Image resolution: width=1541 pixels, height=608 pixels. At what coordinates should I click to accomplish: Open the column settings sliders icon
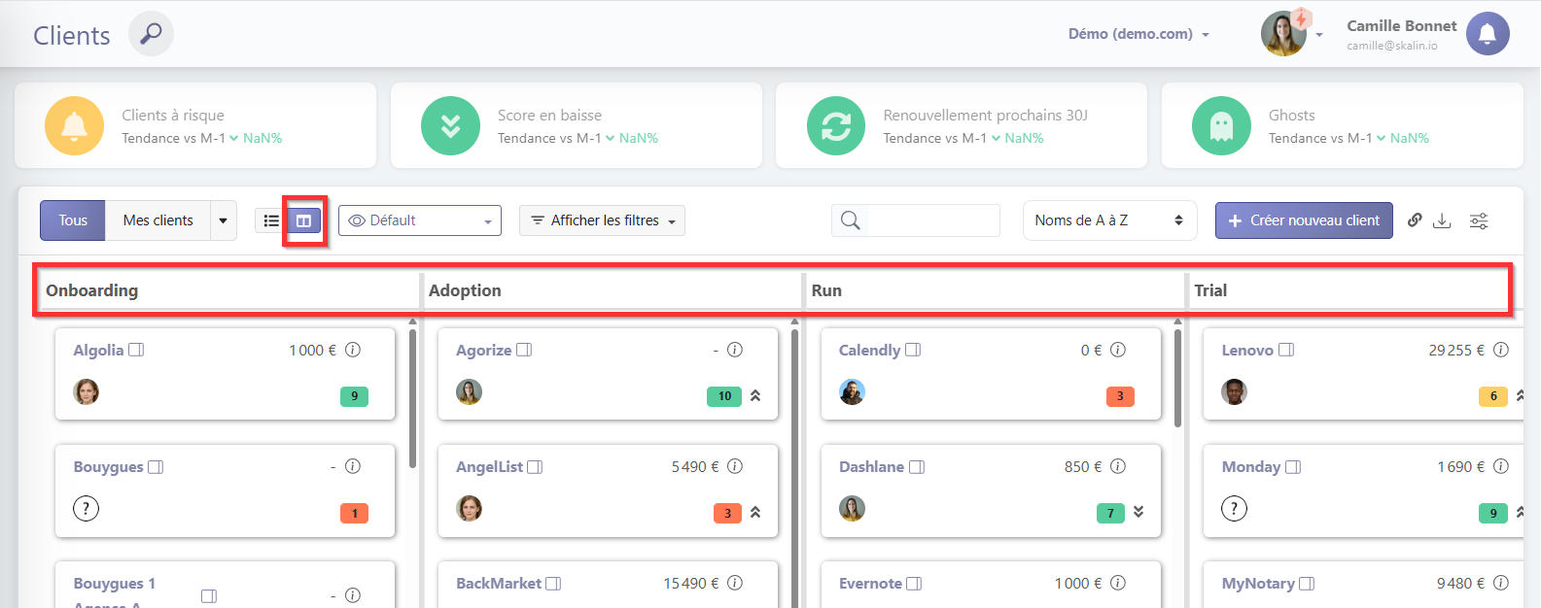[x=1479, y=220]
